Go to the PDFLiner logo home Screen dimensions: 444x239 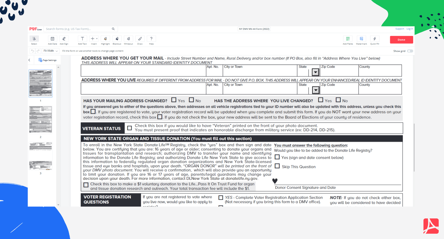pos(36,29)
